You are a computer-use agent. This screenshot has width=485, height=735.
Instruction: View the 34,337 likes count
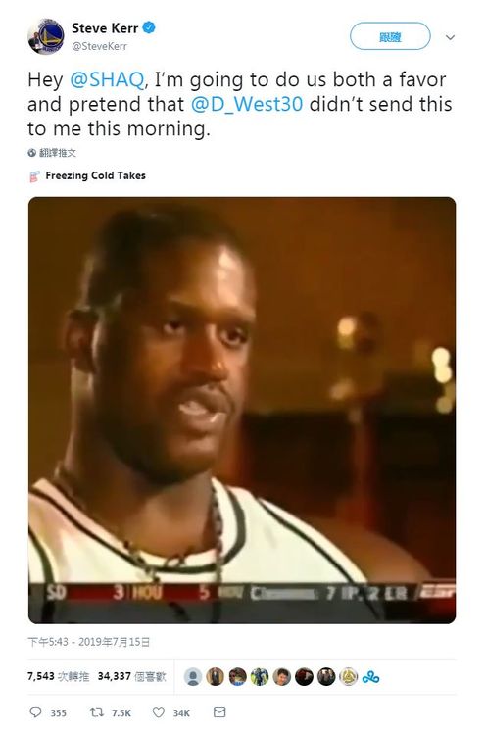coord(131,676)
